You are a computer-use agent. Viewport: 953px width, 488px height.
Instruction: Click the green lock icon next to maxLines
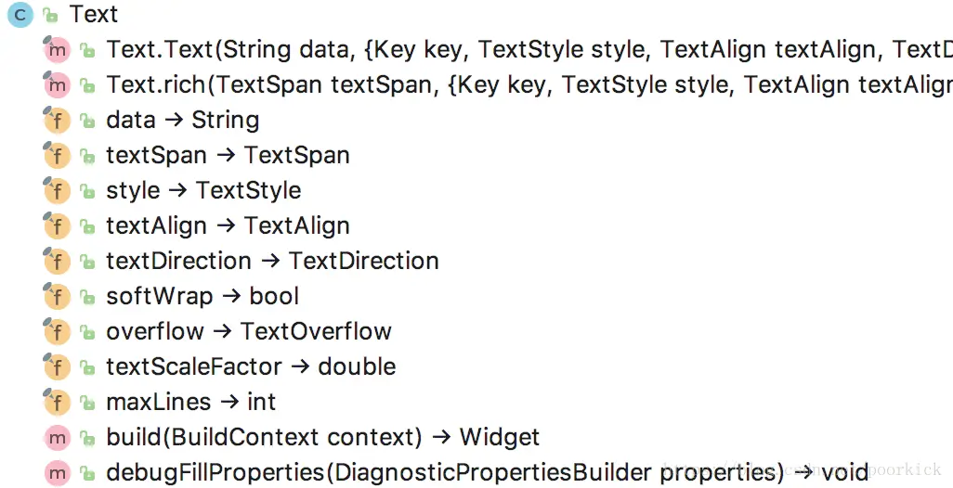tap(88, 403)
